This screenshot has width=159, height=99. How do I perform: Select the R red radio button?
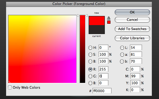click(90, 69)
